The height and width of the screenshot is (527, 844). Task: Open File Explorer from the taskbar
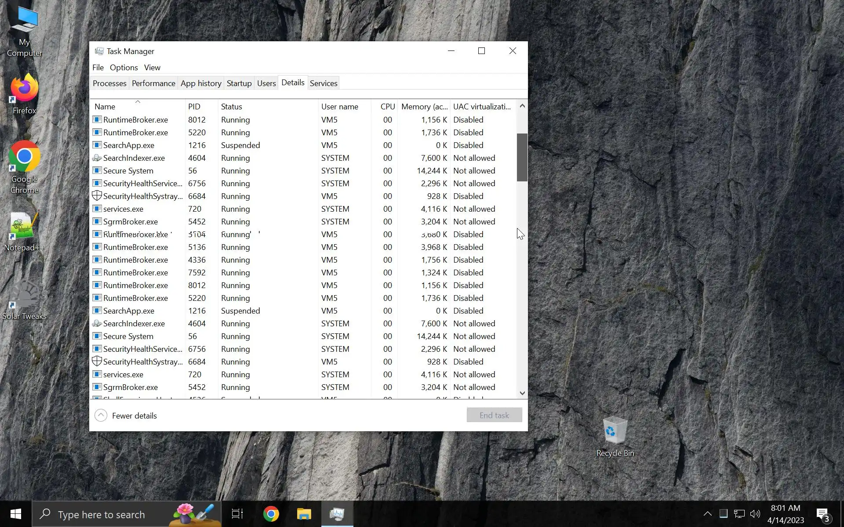[304, 514]
